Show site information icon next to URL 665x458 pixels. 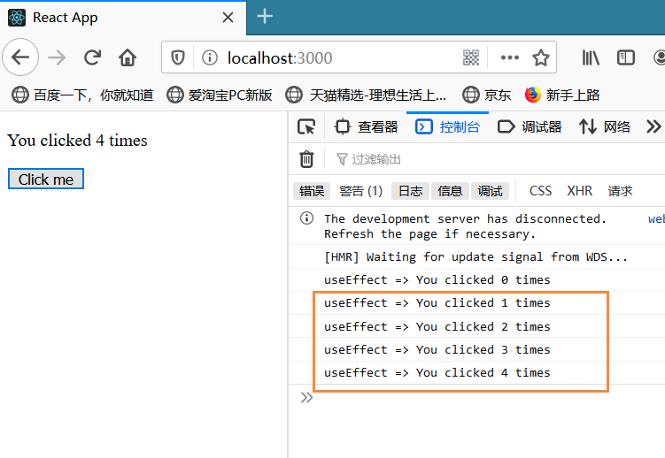click(210, 57)
